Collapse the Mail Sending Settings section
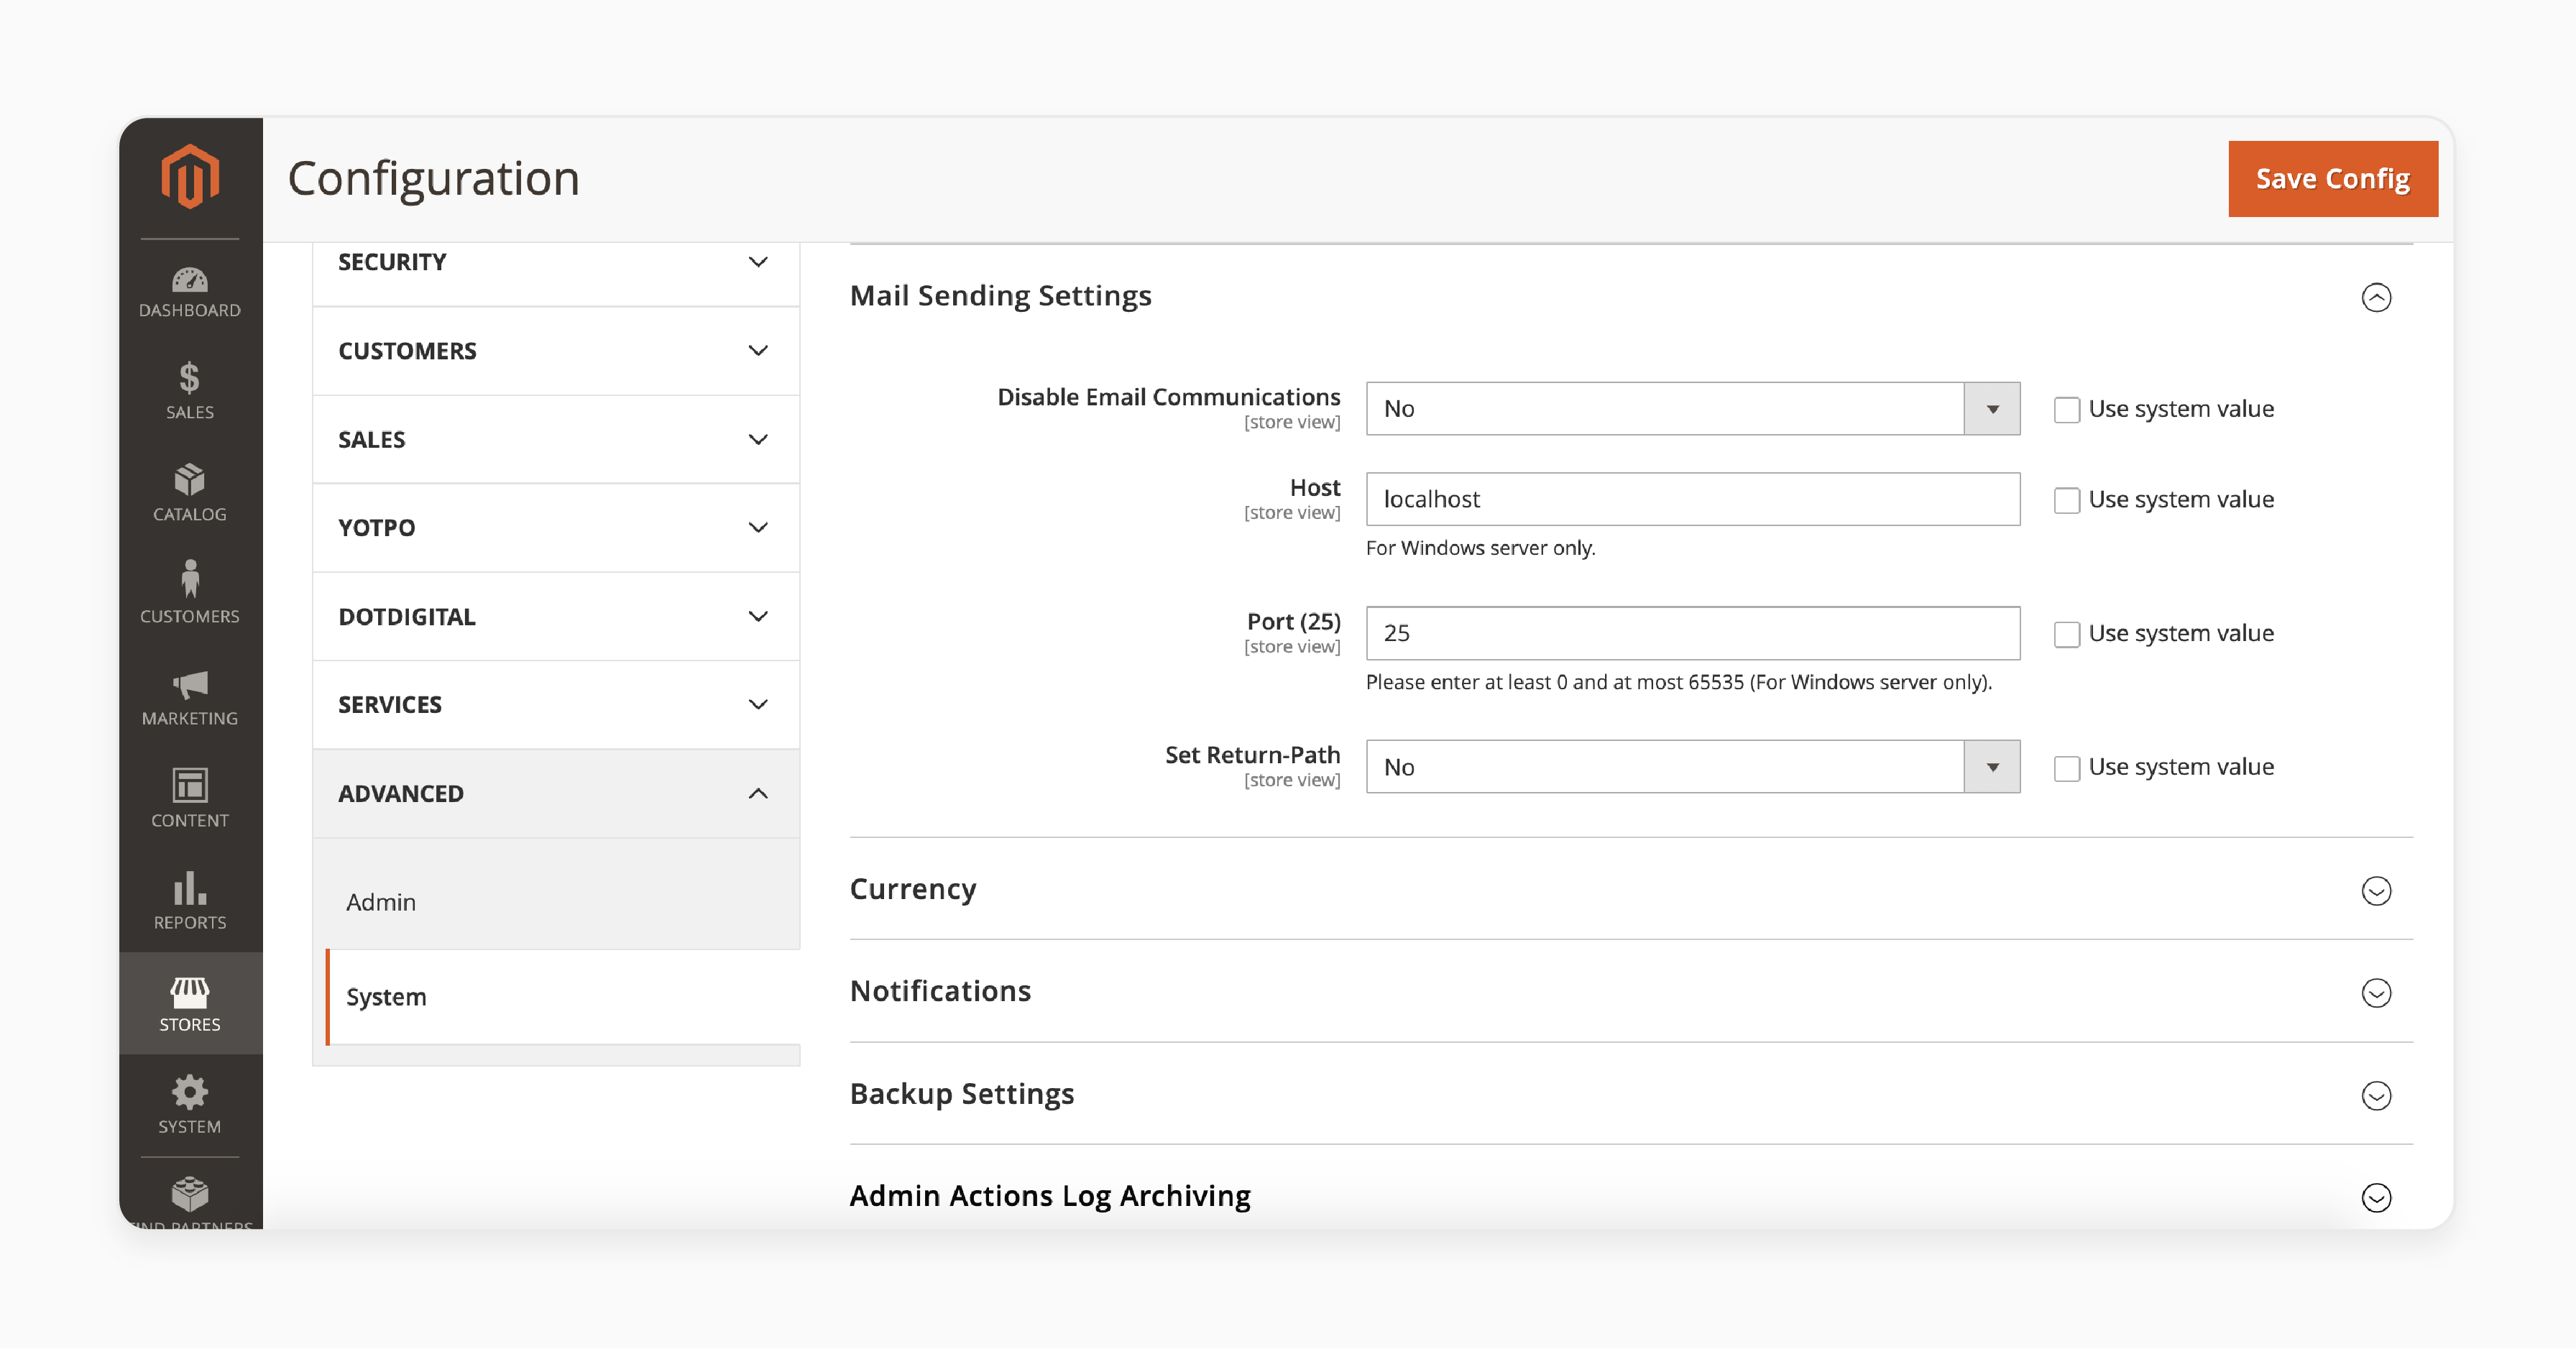The height and width of the screenshot is (1349, 2576). click(x=2377, y=296)
